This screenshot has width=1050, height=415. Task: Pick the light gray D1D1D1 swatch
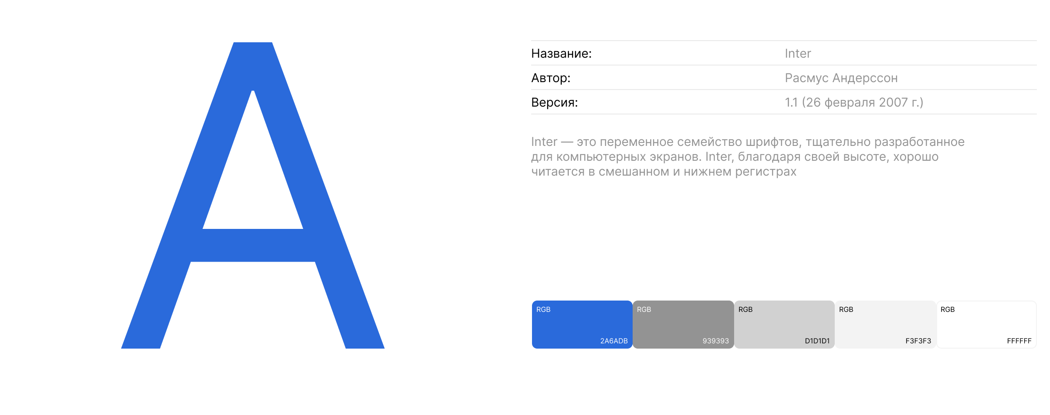click(x=784, y=324)
